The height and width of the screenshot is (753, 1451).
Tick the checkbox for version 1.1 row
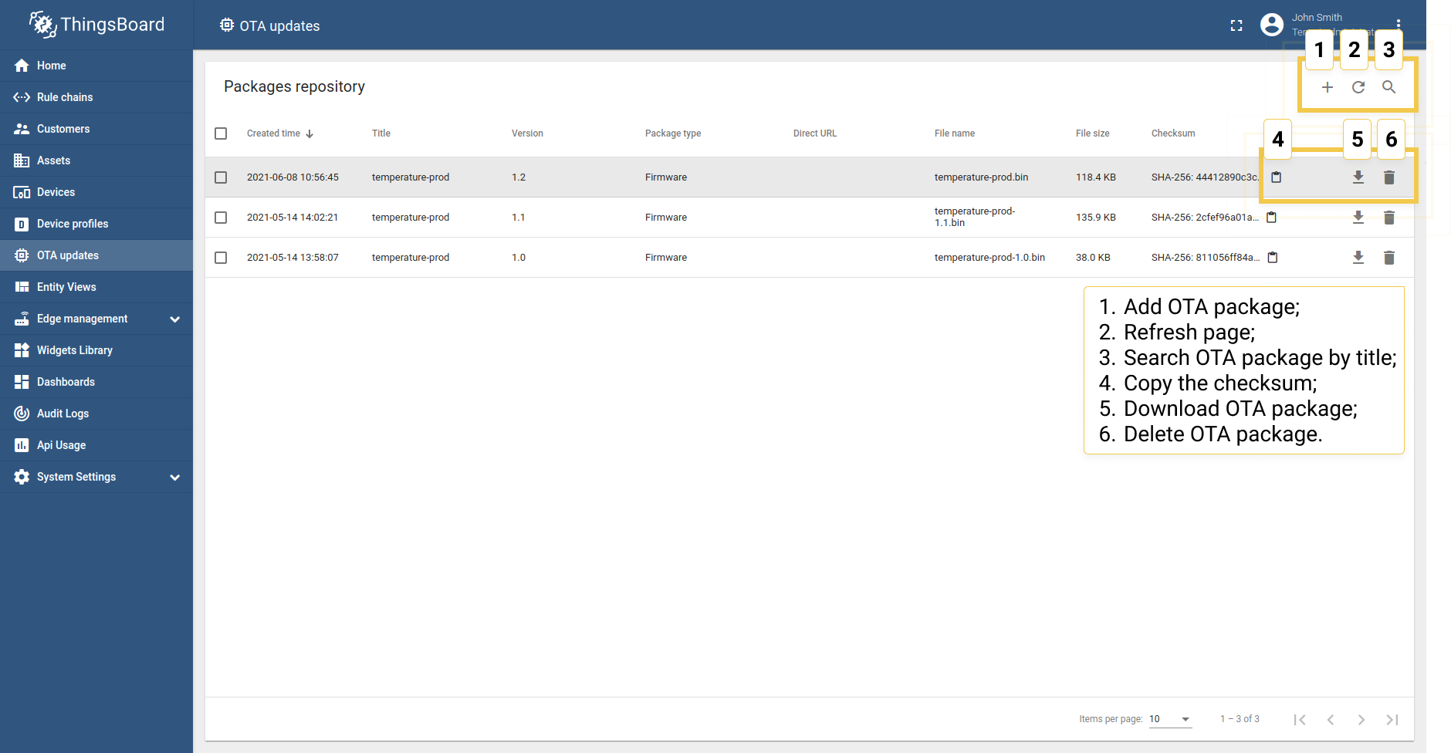[221, 218]
